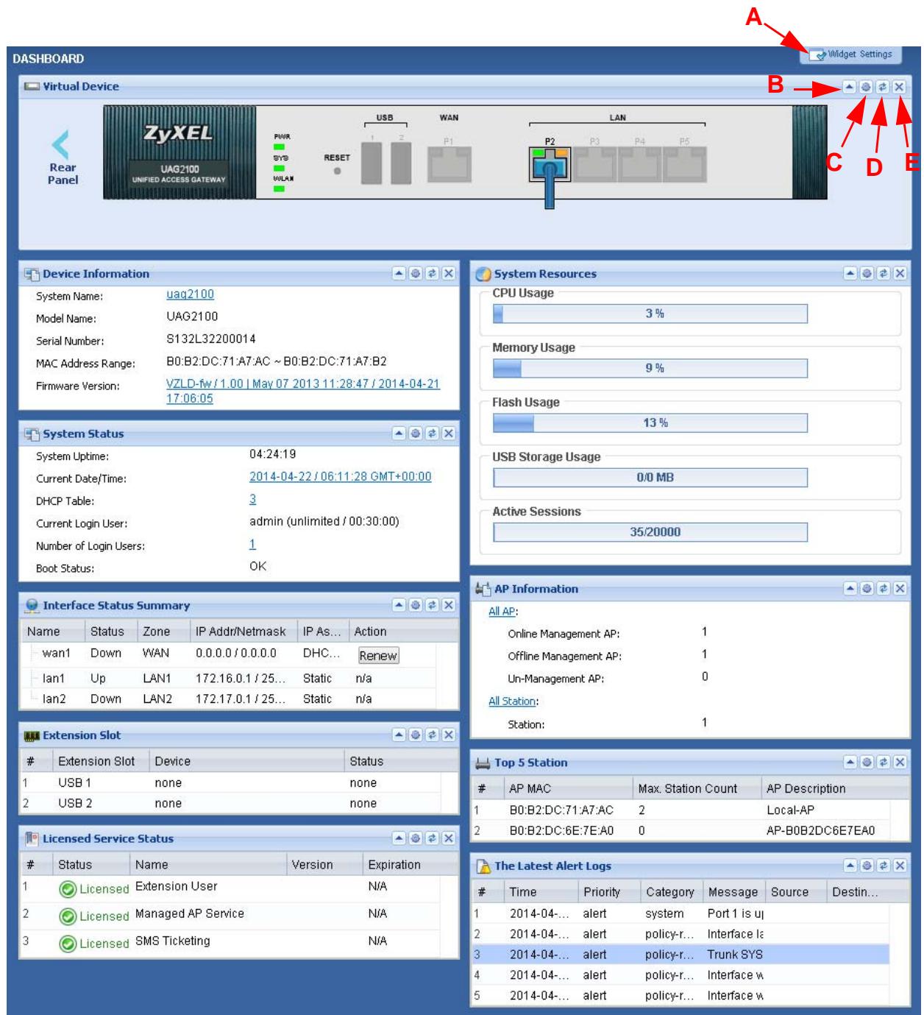Click the CPU Usage progress bar
This screenshot has height=1015, width=924.
[650, 314]
